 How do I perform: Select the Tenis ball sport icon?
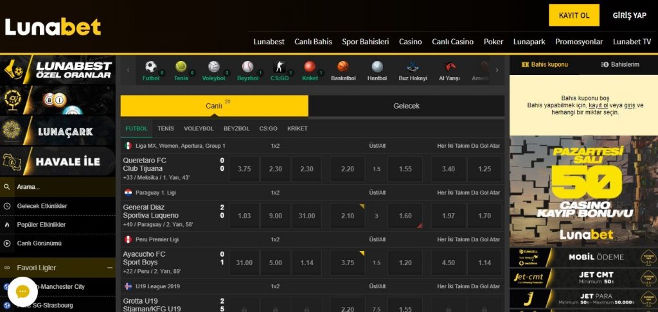click(x=181, y=67)
